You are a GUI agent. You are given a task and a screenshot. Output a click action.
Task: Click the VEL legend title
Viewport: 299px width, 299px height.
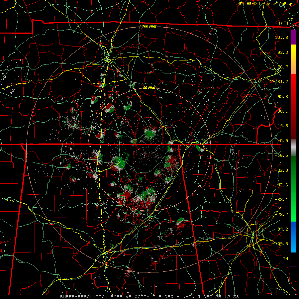[x=292, y=20]
